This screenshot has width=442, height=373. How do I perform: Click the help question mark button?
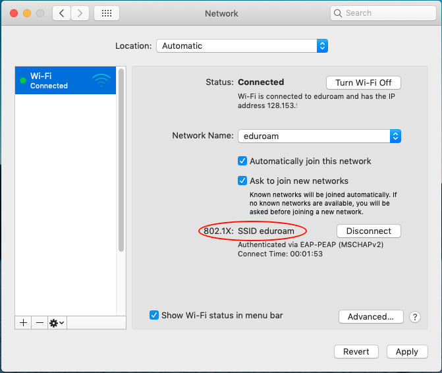tap(415, 317)
